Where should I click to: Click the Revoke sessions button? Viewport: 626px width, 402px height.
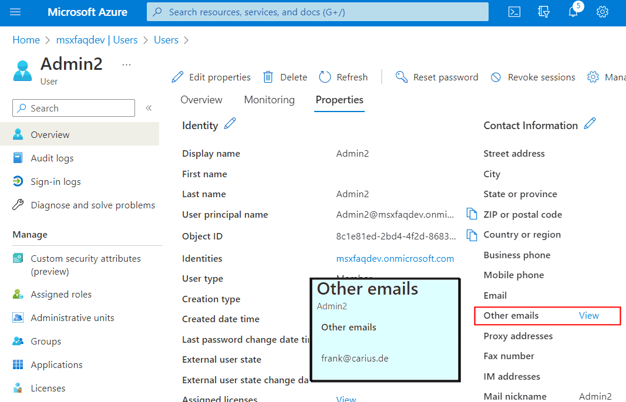[x=533, y=77]
